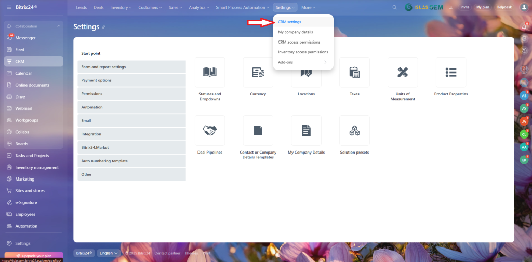Click the Taxes calculator icon
Viewport: 532px width, 262px height.
click(x=354, y=72)
